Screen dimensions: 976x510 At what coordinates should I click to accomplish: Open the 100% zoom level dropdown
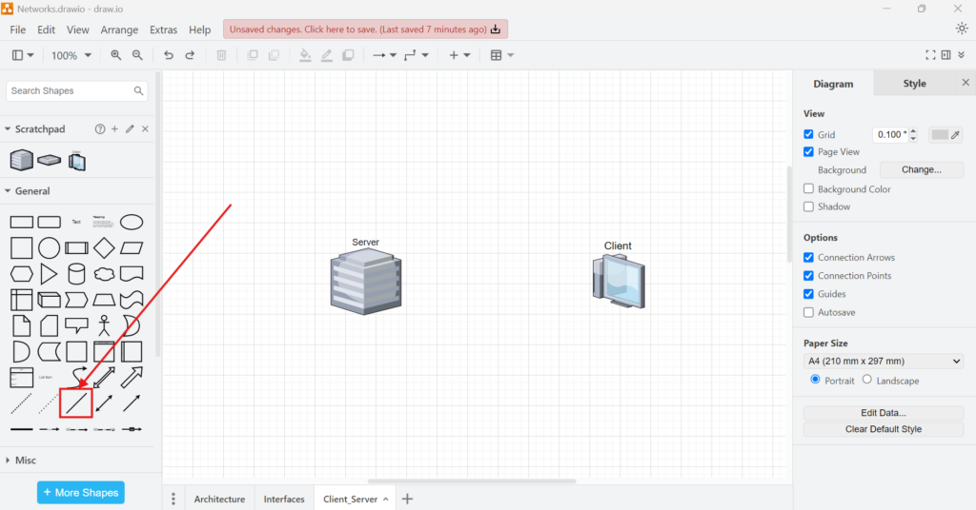(71, 55)
